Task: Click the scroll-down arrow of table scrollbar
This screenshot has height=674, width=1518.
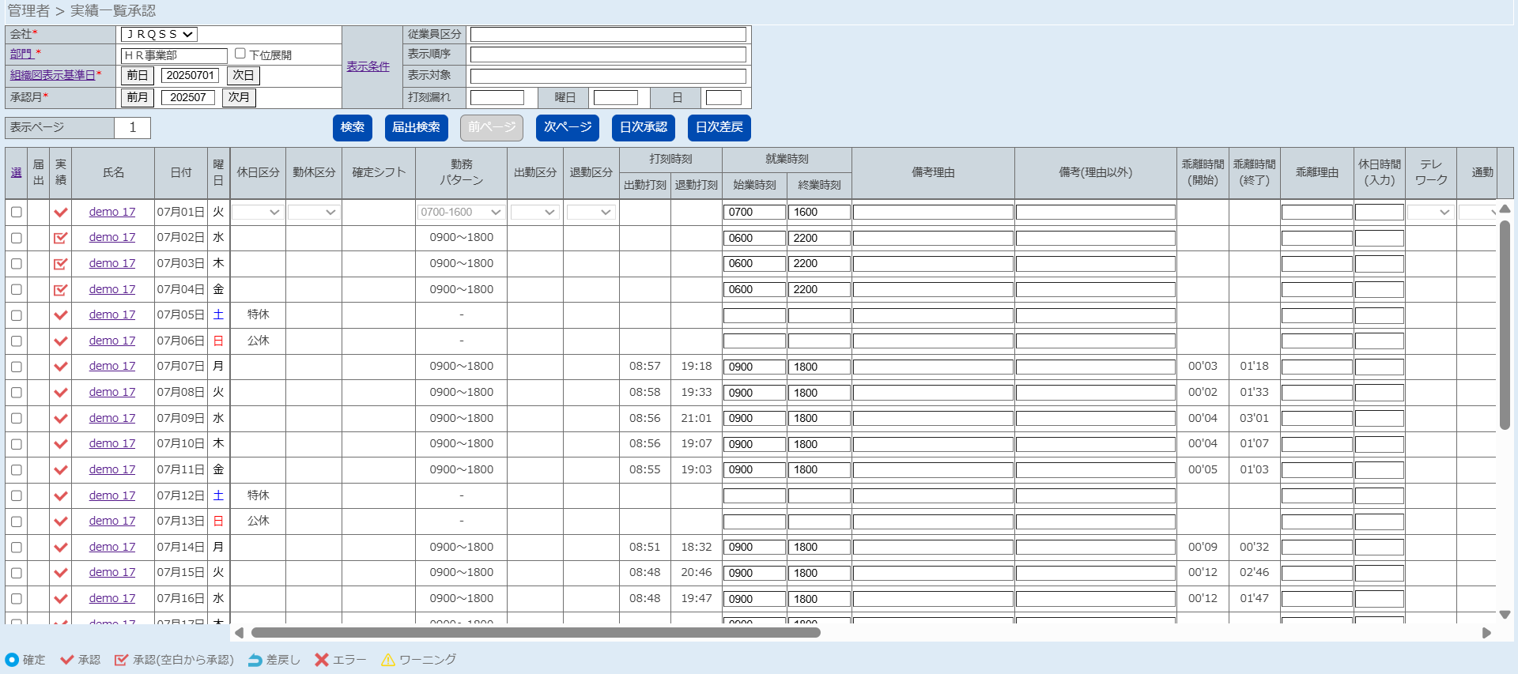Action: [x=1505, y=614]
